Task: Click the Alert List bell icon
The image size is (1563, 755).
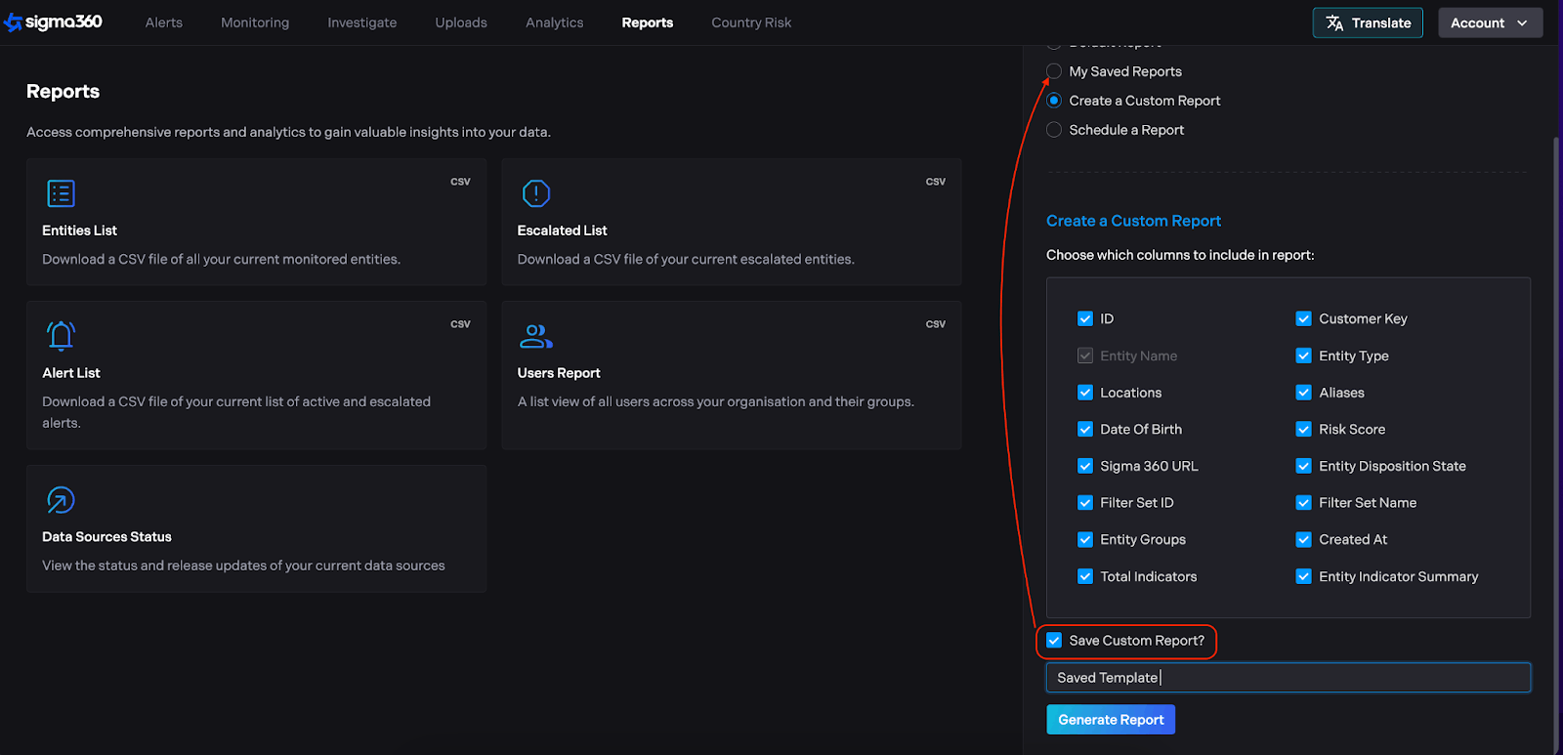Action: [x=61, y=336]
